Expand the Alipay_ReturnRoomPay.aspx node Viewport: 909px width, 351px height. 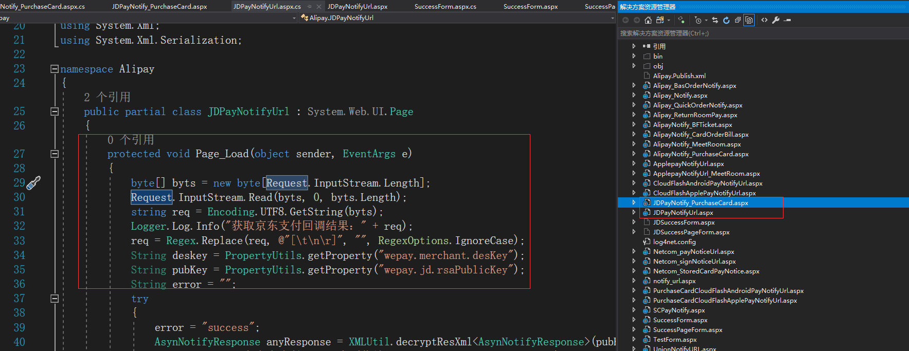tap(634, 115)
